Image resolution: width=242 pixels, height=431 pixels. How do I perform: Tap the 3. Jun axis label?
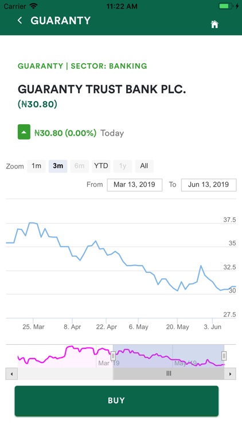(213, 327)
